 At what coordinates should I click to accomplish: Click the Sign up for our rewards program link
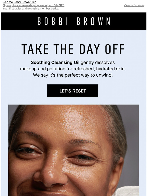click(33, 5)
